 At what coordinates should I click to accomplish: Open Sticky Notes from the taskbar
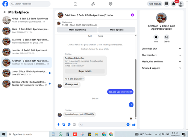pyautogui.click(x=89, y=134)
